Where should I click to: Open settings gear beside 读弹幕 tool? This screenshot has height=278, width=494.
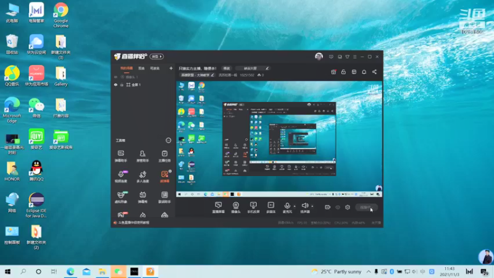click(x=170, y=171)
